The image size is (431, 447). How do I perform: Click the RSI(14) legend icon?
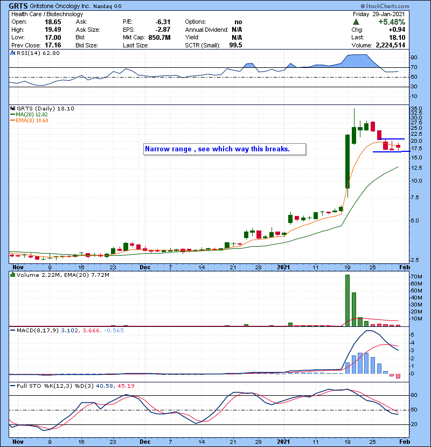12,53
